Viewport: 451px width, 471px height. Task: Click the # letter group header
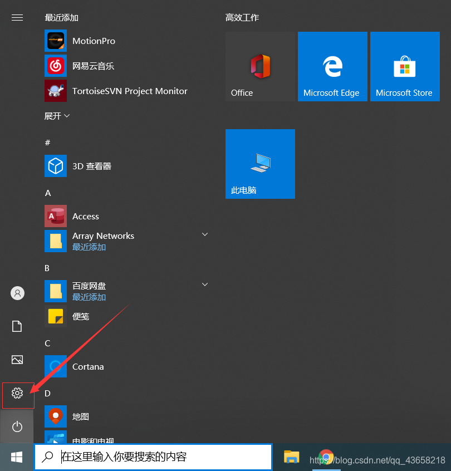pos(47,143)
